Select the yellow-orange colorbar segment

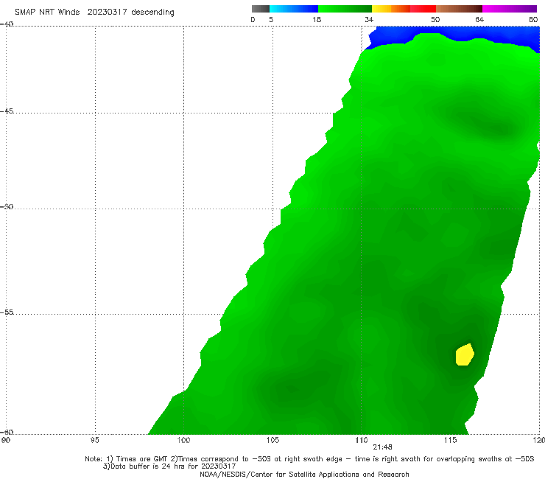[x=390, y=9]
